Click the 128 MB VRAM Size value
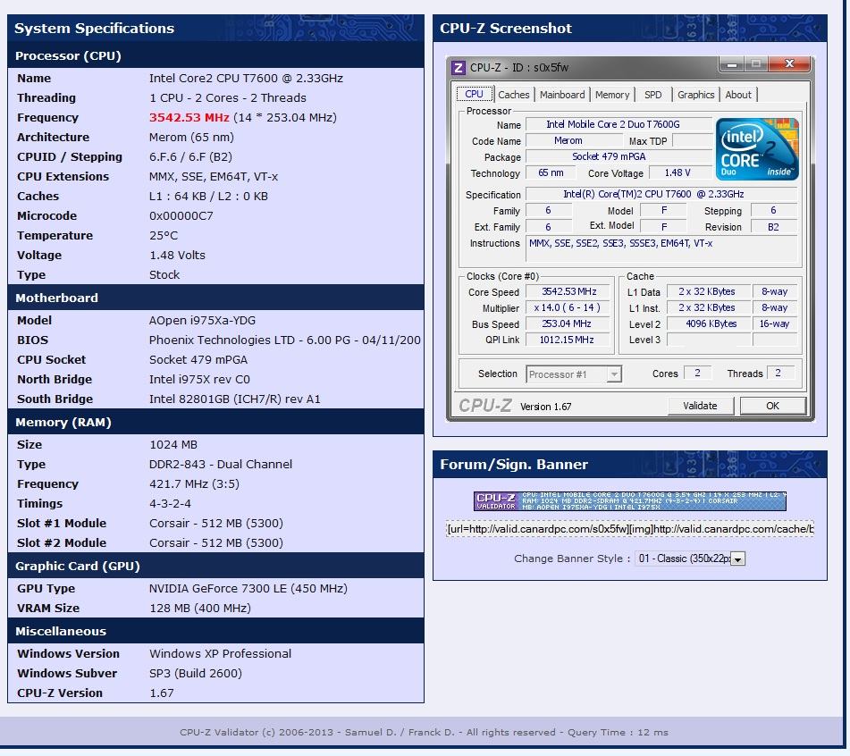This screenshot has width=850, height=756. tap(200, 608)
